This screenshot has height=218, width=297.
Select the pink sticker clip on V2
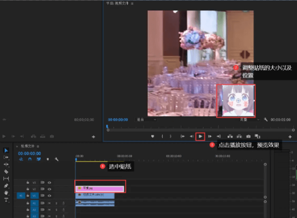[x=100, y=188]
